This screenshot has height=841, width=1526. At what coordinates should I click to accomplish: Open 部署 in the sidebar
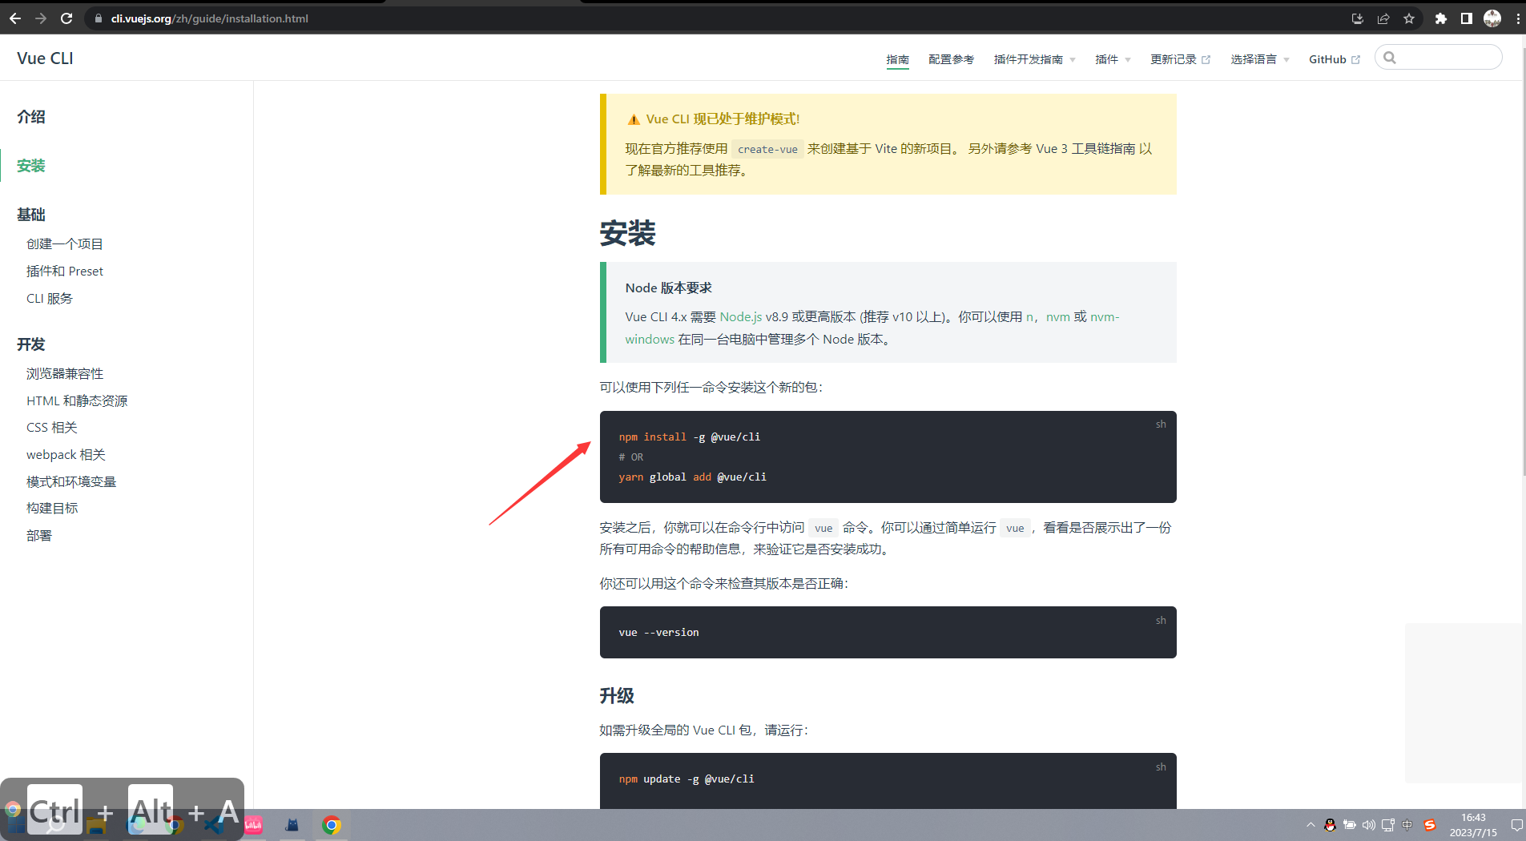point(39,536)
